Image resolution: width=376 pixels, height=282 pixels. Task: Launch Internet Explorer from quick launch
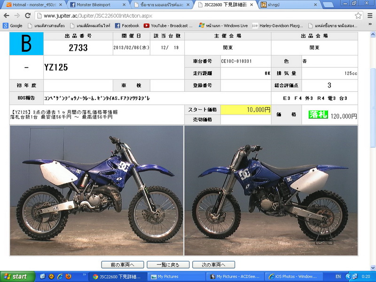coord(60,276)
